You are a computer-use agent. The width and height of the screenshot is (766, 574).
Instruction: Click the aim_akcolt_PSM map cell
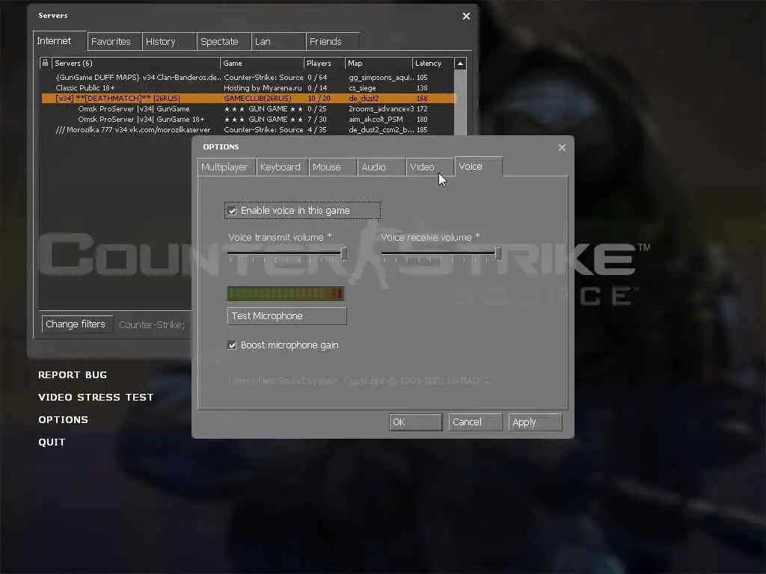tap(376, 119)
